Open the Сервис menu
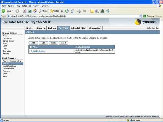Screen dimensions: 163x122 36,6
